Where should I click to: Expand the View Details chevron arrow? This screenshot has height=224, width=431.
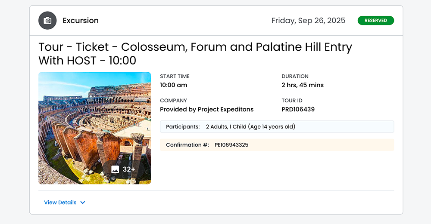pyautogui.click(x=83, y=203)
